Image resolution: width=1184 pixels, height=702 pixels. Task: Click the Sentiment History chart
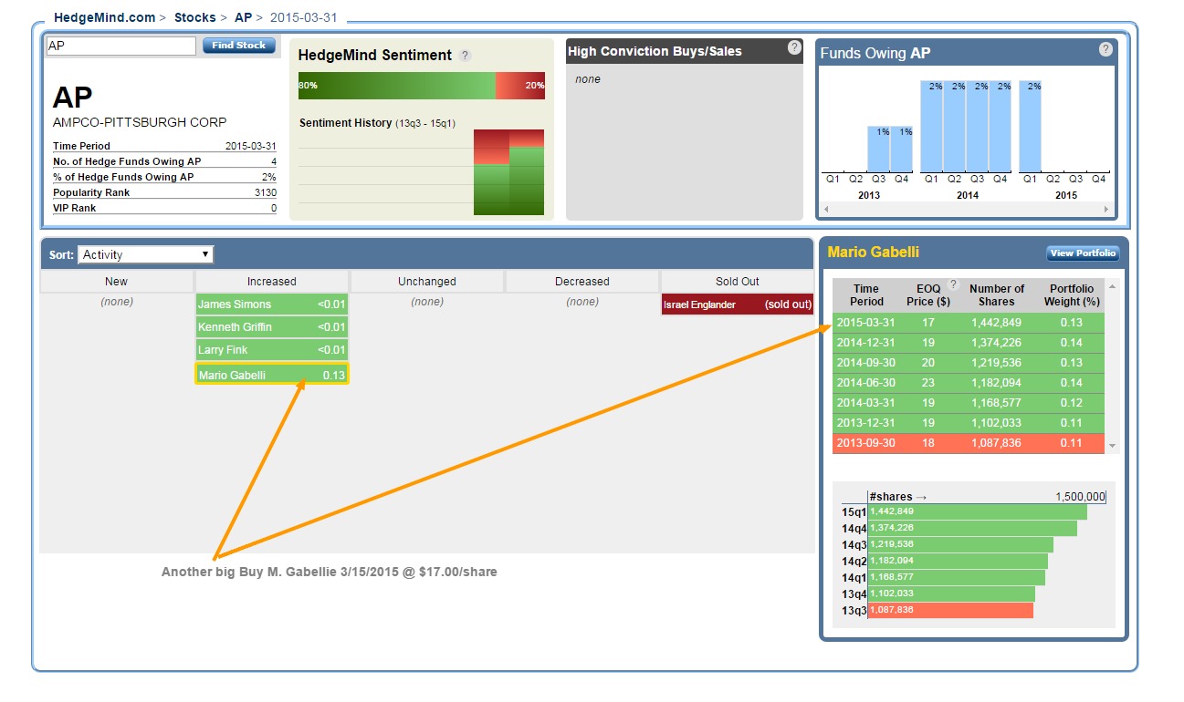422,172
